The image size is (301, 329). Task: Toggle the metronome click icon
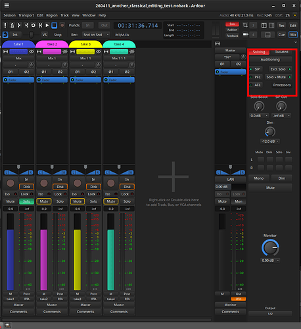(x=12, y=25)
